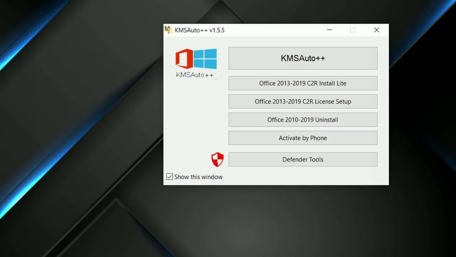Click the red shield Defender icon
Viewport: 456px width, 257px height.
pos(218,160)
